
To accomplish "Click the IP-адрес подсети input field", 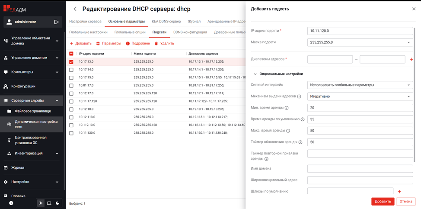I will 360,31.
